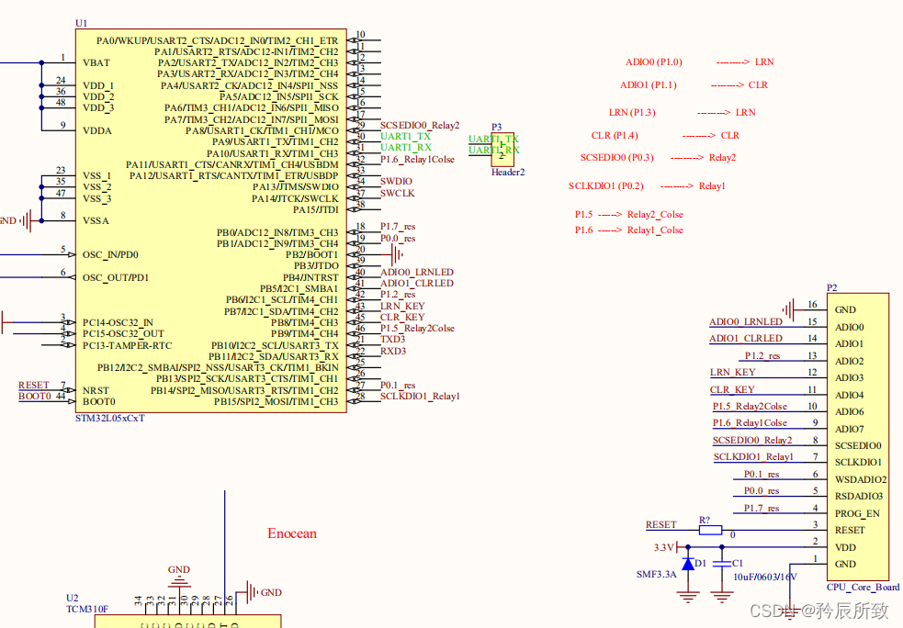Click the red Enocean text label
Viewport: 903px width, 628px height.
point(292,533)
